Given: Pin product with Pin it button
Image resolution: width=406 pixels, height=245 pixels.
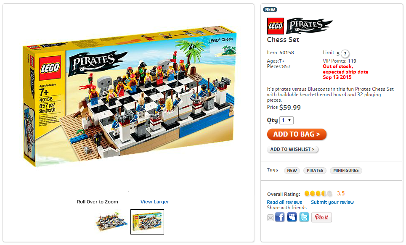Looking at the screenshot, I should point(321,217).
